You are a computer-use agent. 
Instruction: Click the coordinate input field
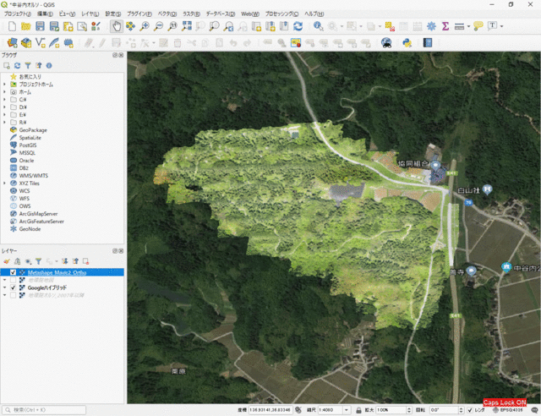pyautogui.click(x=270, y=410)
